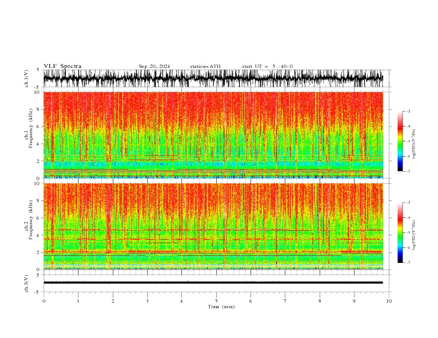
Task: Click the ch.1 log(PSD) colorbar label
Action: coord(414,144)
